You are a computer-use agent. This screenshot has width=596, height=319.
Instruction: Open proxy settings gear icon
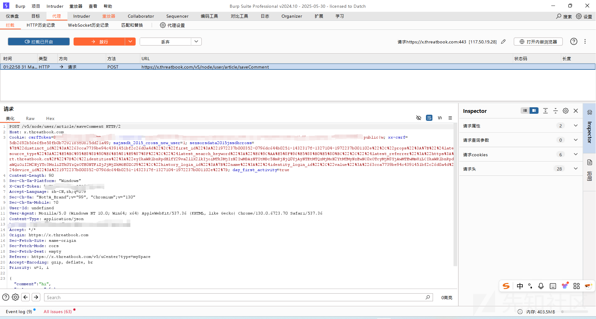(x=163, y=25)
